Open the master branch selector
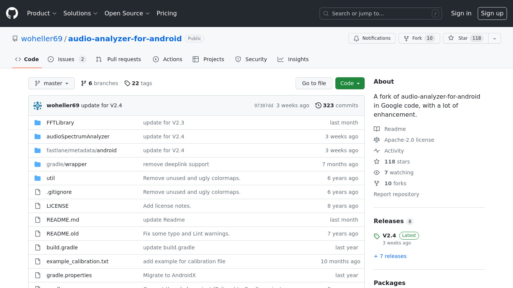The width and height of the screenshot is (513, 288). [51, 83]
